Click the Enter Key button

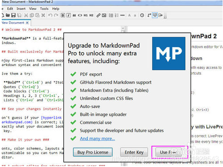tap(134, 152)
